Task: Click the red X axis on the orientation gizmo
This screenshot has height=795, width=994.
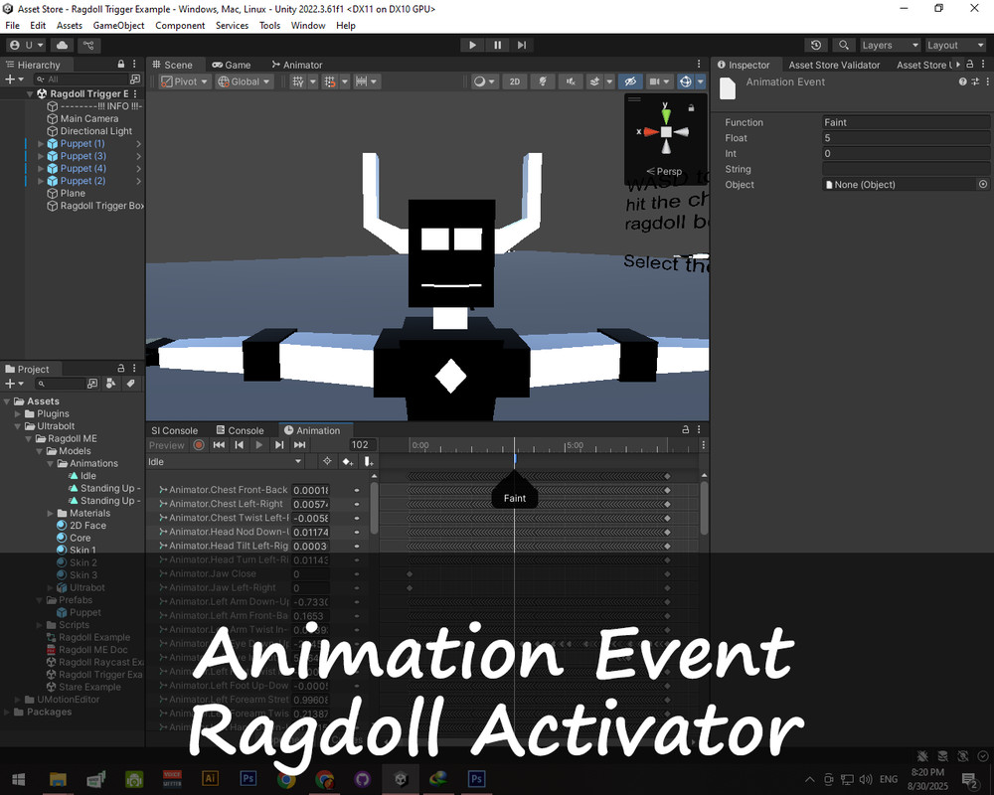Action: [x=650, y=132]
